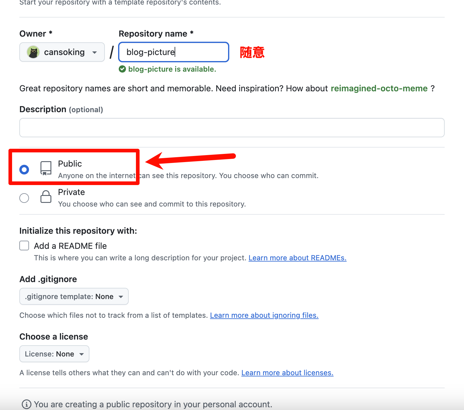Click the Public option label text
Screen dimensions: 464x410
coord(70,164)
